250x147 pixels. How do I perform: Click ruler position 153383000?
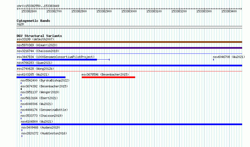pyautogui.click(x=129, y=11)
